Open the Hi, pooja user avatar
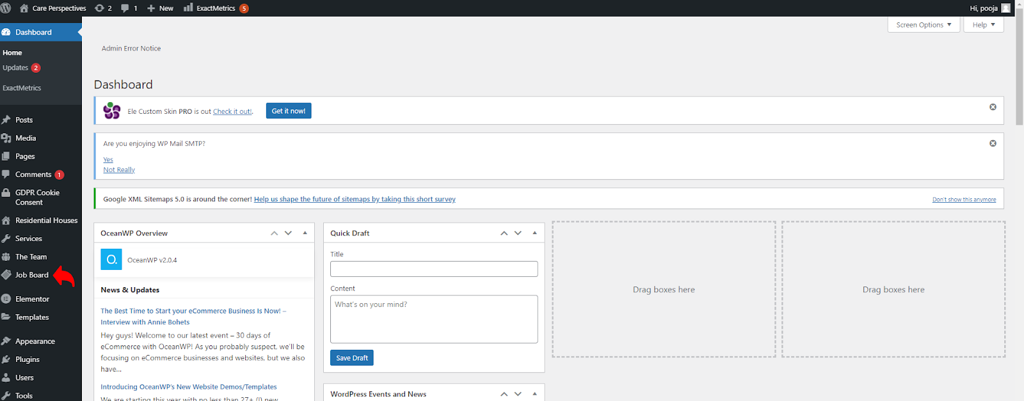1024x401 pixels. click(1005, 8)
